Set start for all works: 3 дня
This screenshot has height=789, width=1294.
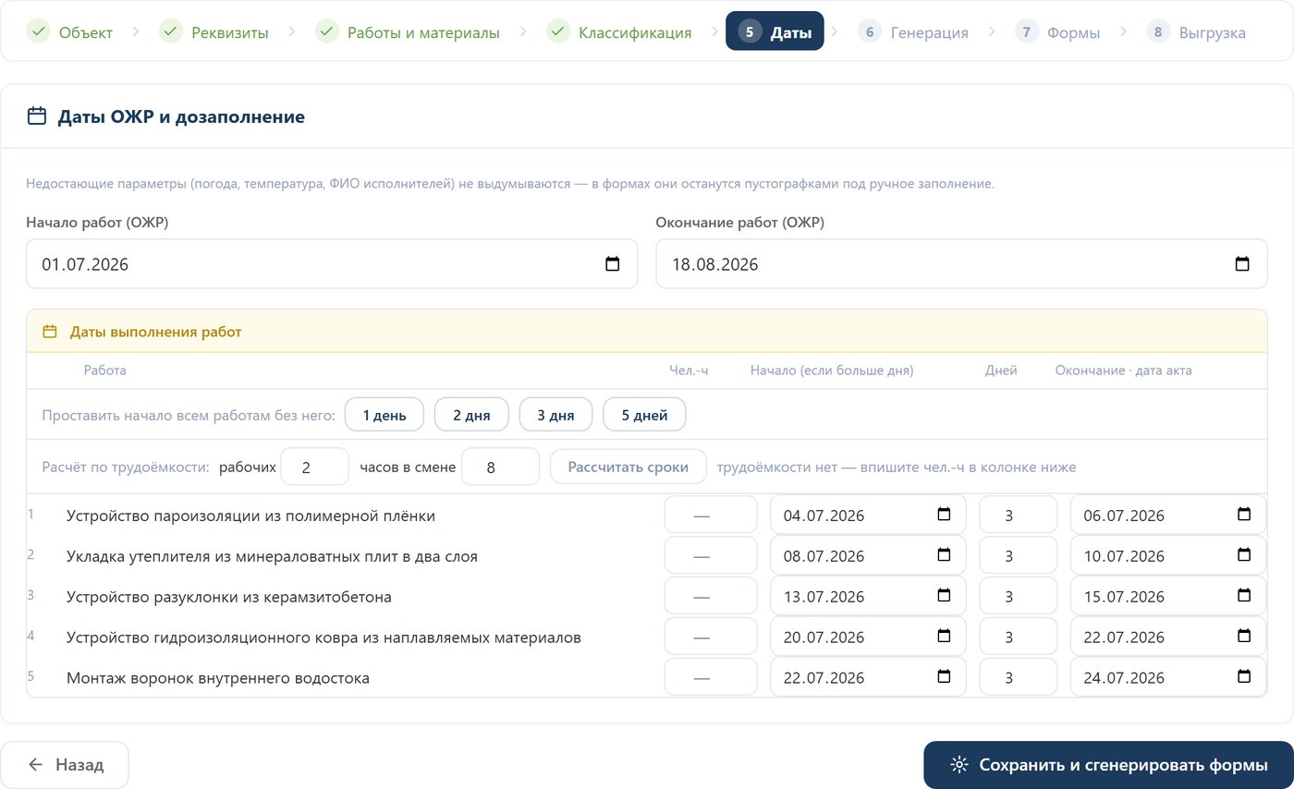[x=555, y=415]
